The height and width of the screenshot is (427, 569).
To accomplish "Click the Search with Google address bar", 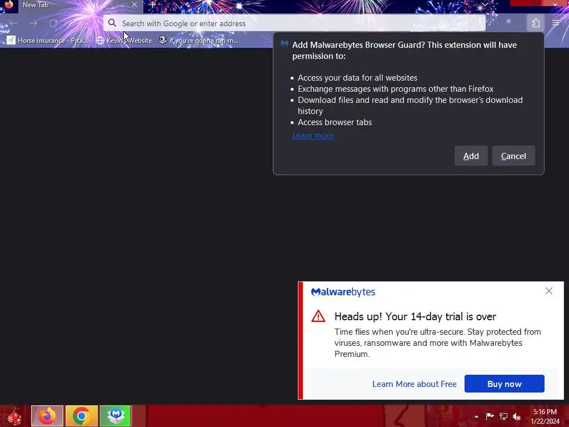I will tap(295, 23).
